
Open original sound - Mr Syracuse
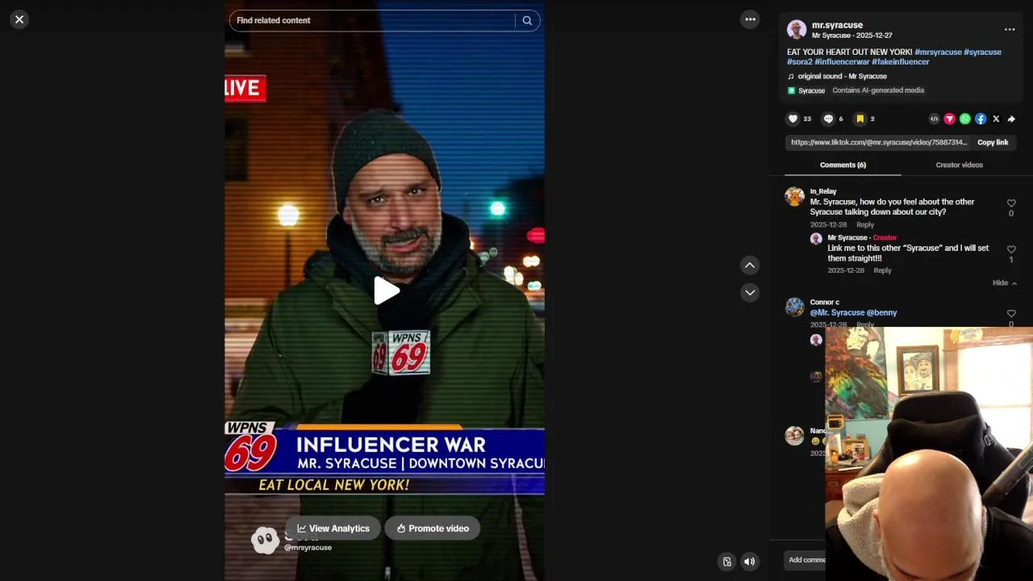click(x=842, y=77)
